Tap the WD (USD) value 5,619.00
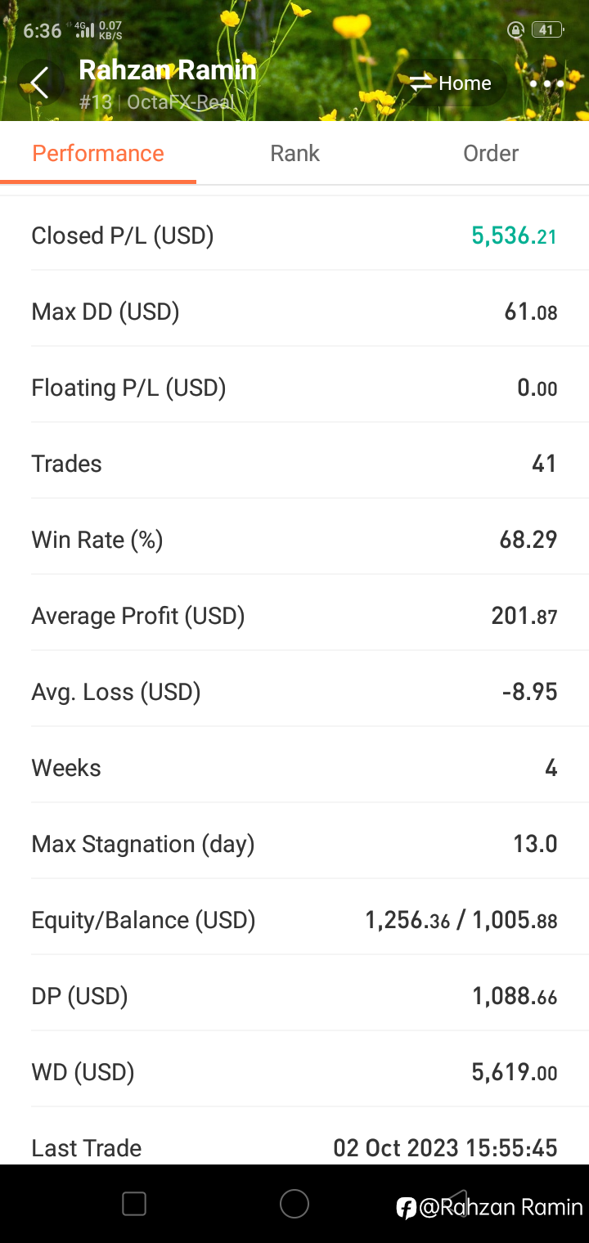 (x=515, y=1072)
